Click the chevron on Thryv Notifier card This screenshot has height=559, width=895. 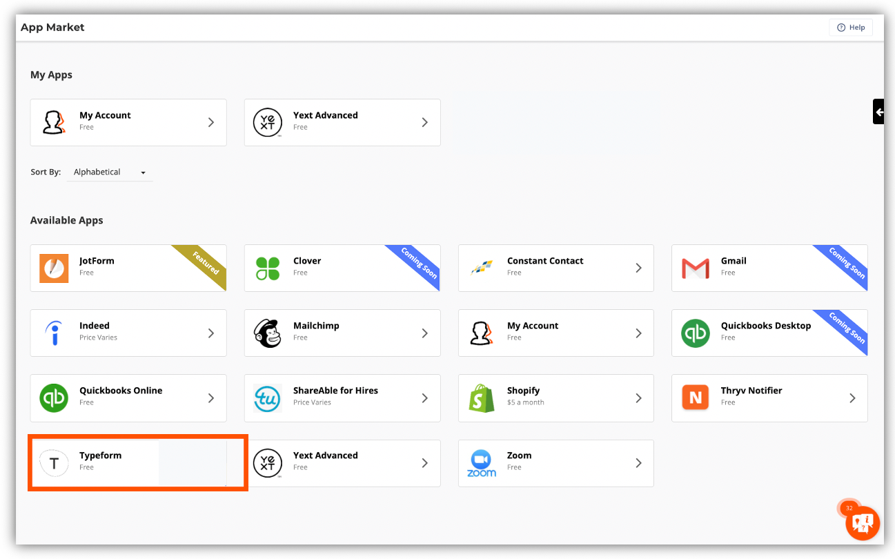point(852,398)
